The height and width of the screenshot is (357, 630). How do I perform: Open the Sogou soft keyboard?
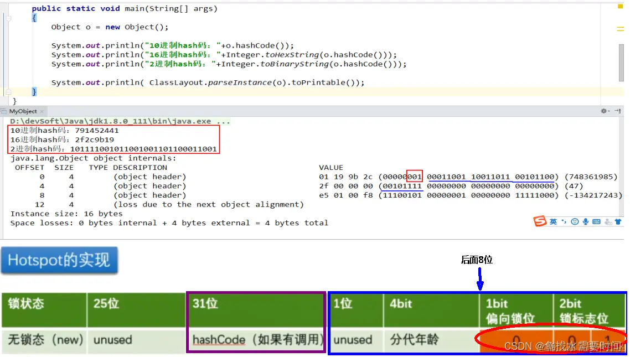pyautogui.click(x=596, y=221)
